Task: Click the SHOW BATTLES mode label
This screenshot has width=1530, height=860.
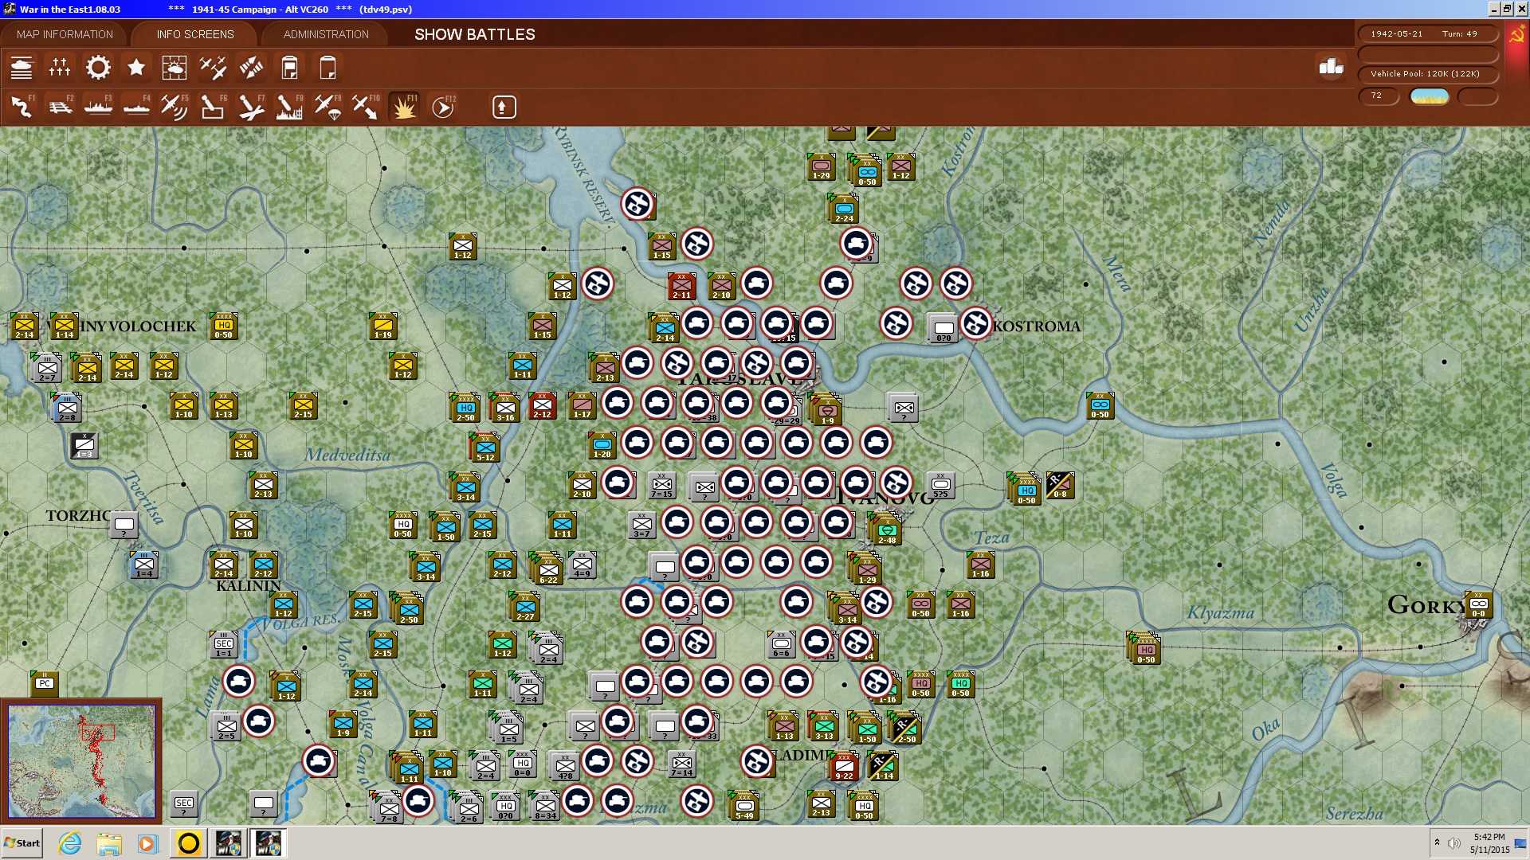Action: (x=475, y=34)
